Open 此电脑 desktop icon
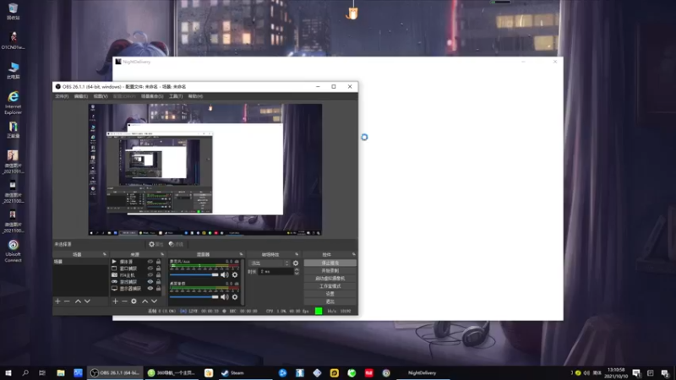The width and height of the screenshot is (676, 380). 13,71
